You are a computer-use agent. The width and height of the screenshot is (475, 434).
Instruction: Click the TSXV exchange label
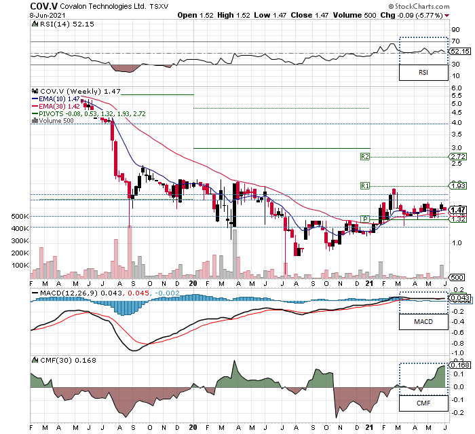pos(159,6)
